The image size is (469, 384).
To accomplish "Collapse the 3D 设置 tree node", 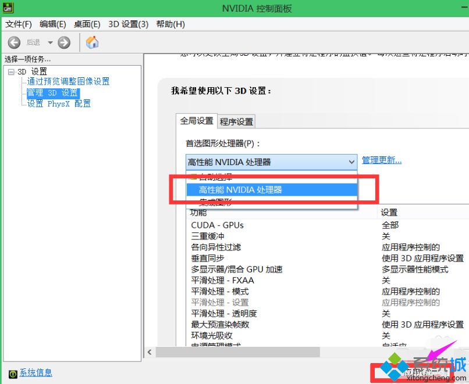I will pos(11,72).
